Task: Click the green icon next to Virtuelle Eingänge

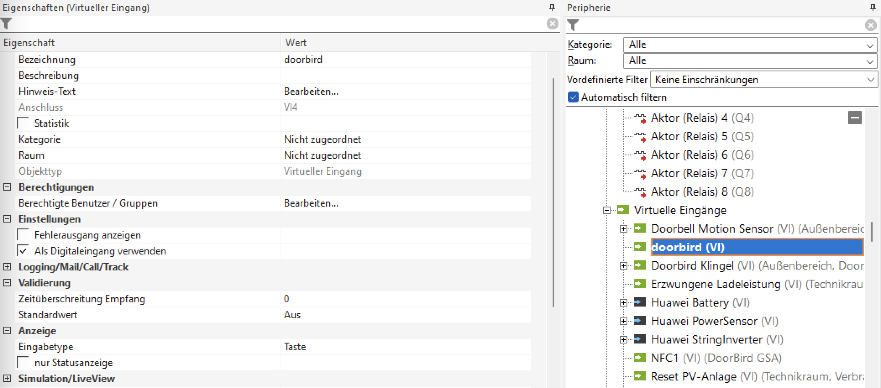Action: pos(622,210)
